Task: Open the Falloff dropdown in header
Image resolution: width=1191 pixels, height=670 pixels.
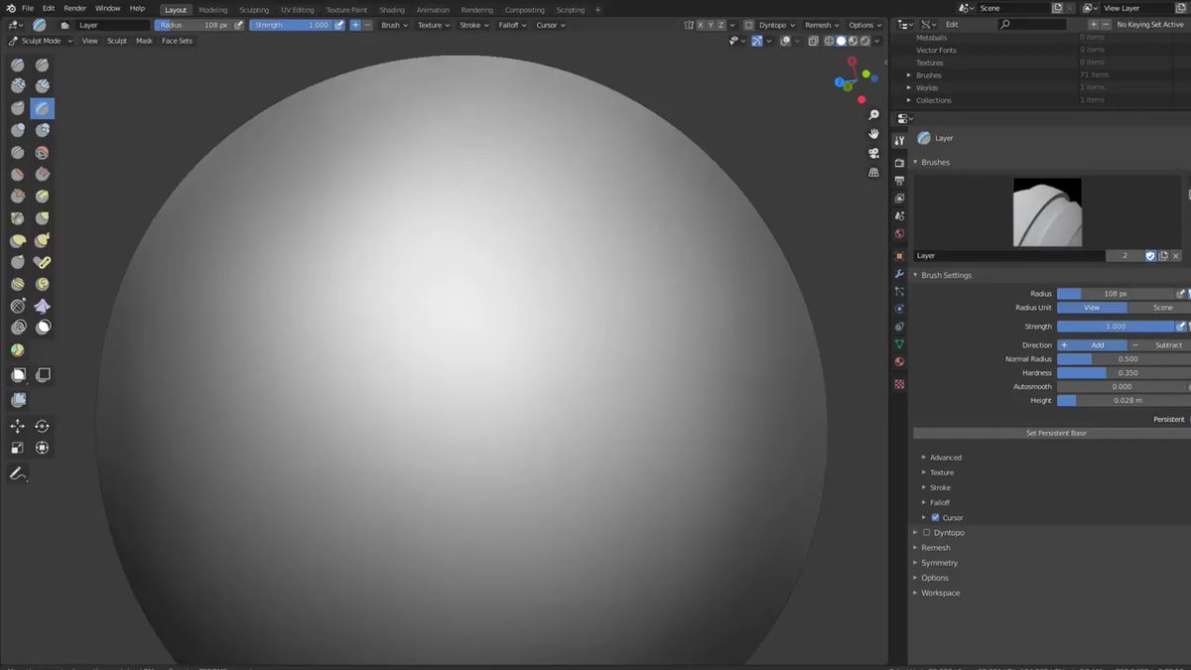Action: [x=510, y=25]
